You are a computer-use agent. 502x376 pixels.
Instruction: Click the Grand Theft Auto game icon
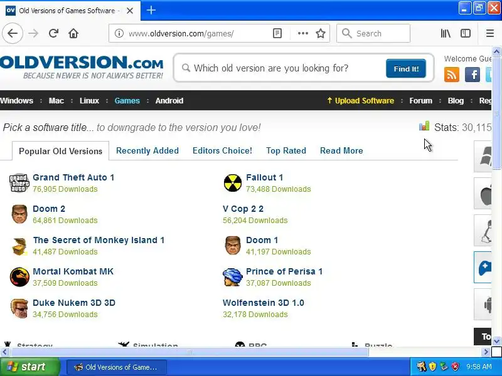coord(19,183)
